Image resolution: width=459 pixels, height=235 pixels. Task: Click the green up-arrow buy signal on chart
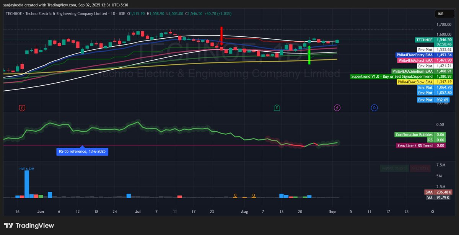309,55
